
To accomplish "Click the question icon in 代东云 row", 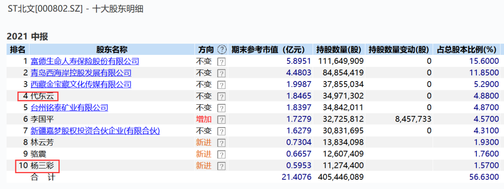I will tap(221, 96).
